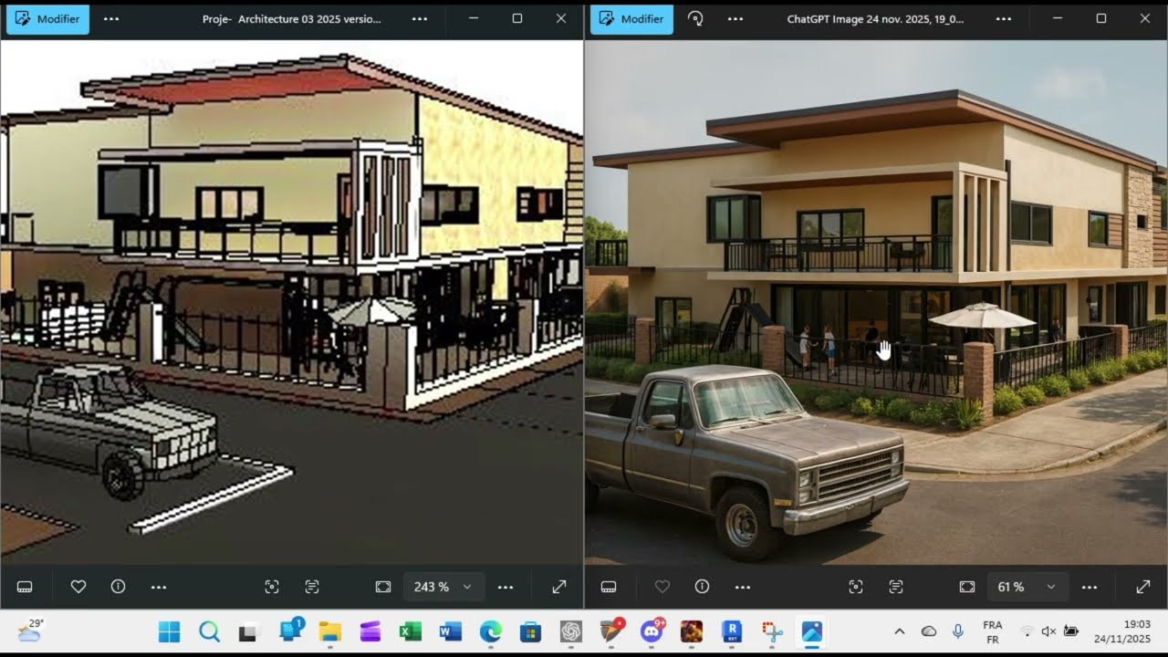
Task: Open Microsoft Edge from taskbar
Action: (x=490, y=631)
